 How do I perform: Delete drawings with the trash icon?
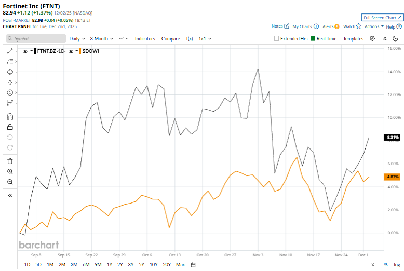click(x=10, y=161)
